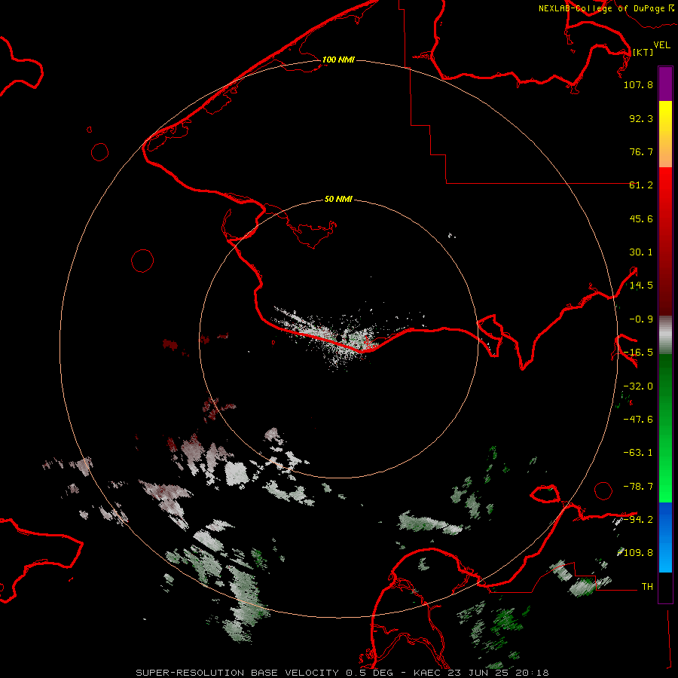This screenshot has height=678, width=678.
Task: Click the 50 NMI range ring label
Action: click(x=338, y=199)
